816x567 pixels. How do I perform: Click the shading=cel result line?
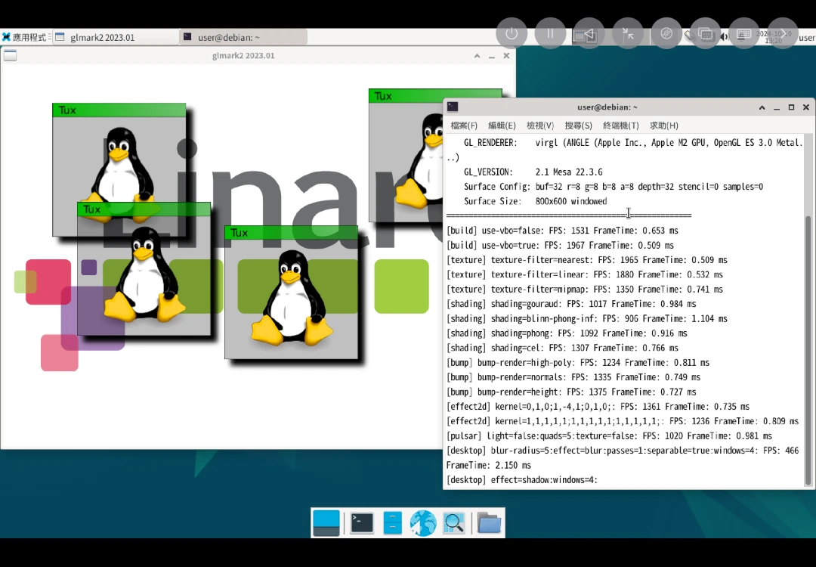[562, 348]
